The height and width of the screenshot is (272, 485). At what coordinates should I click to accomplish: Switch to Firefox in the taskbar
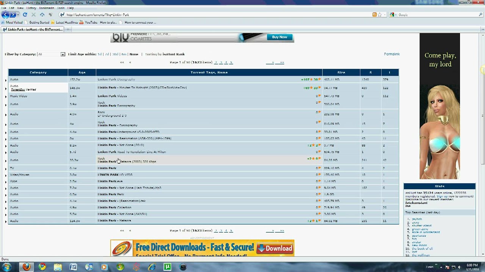coord(26,267)
